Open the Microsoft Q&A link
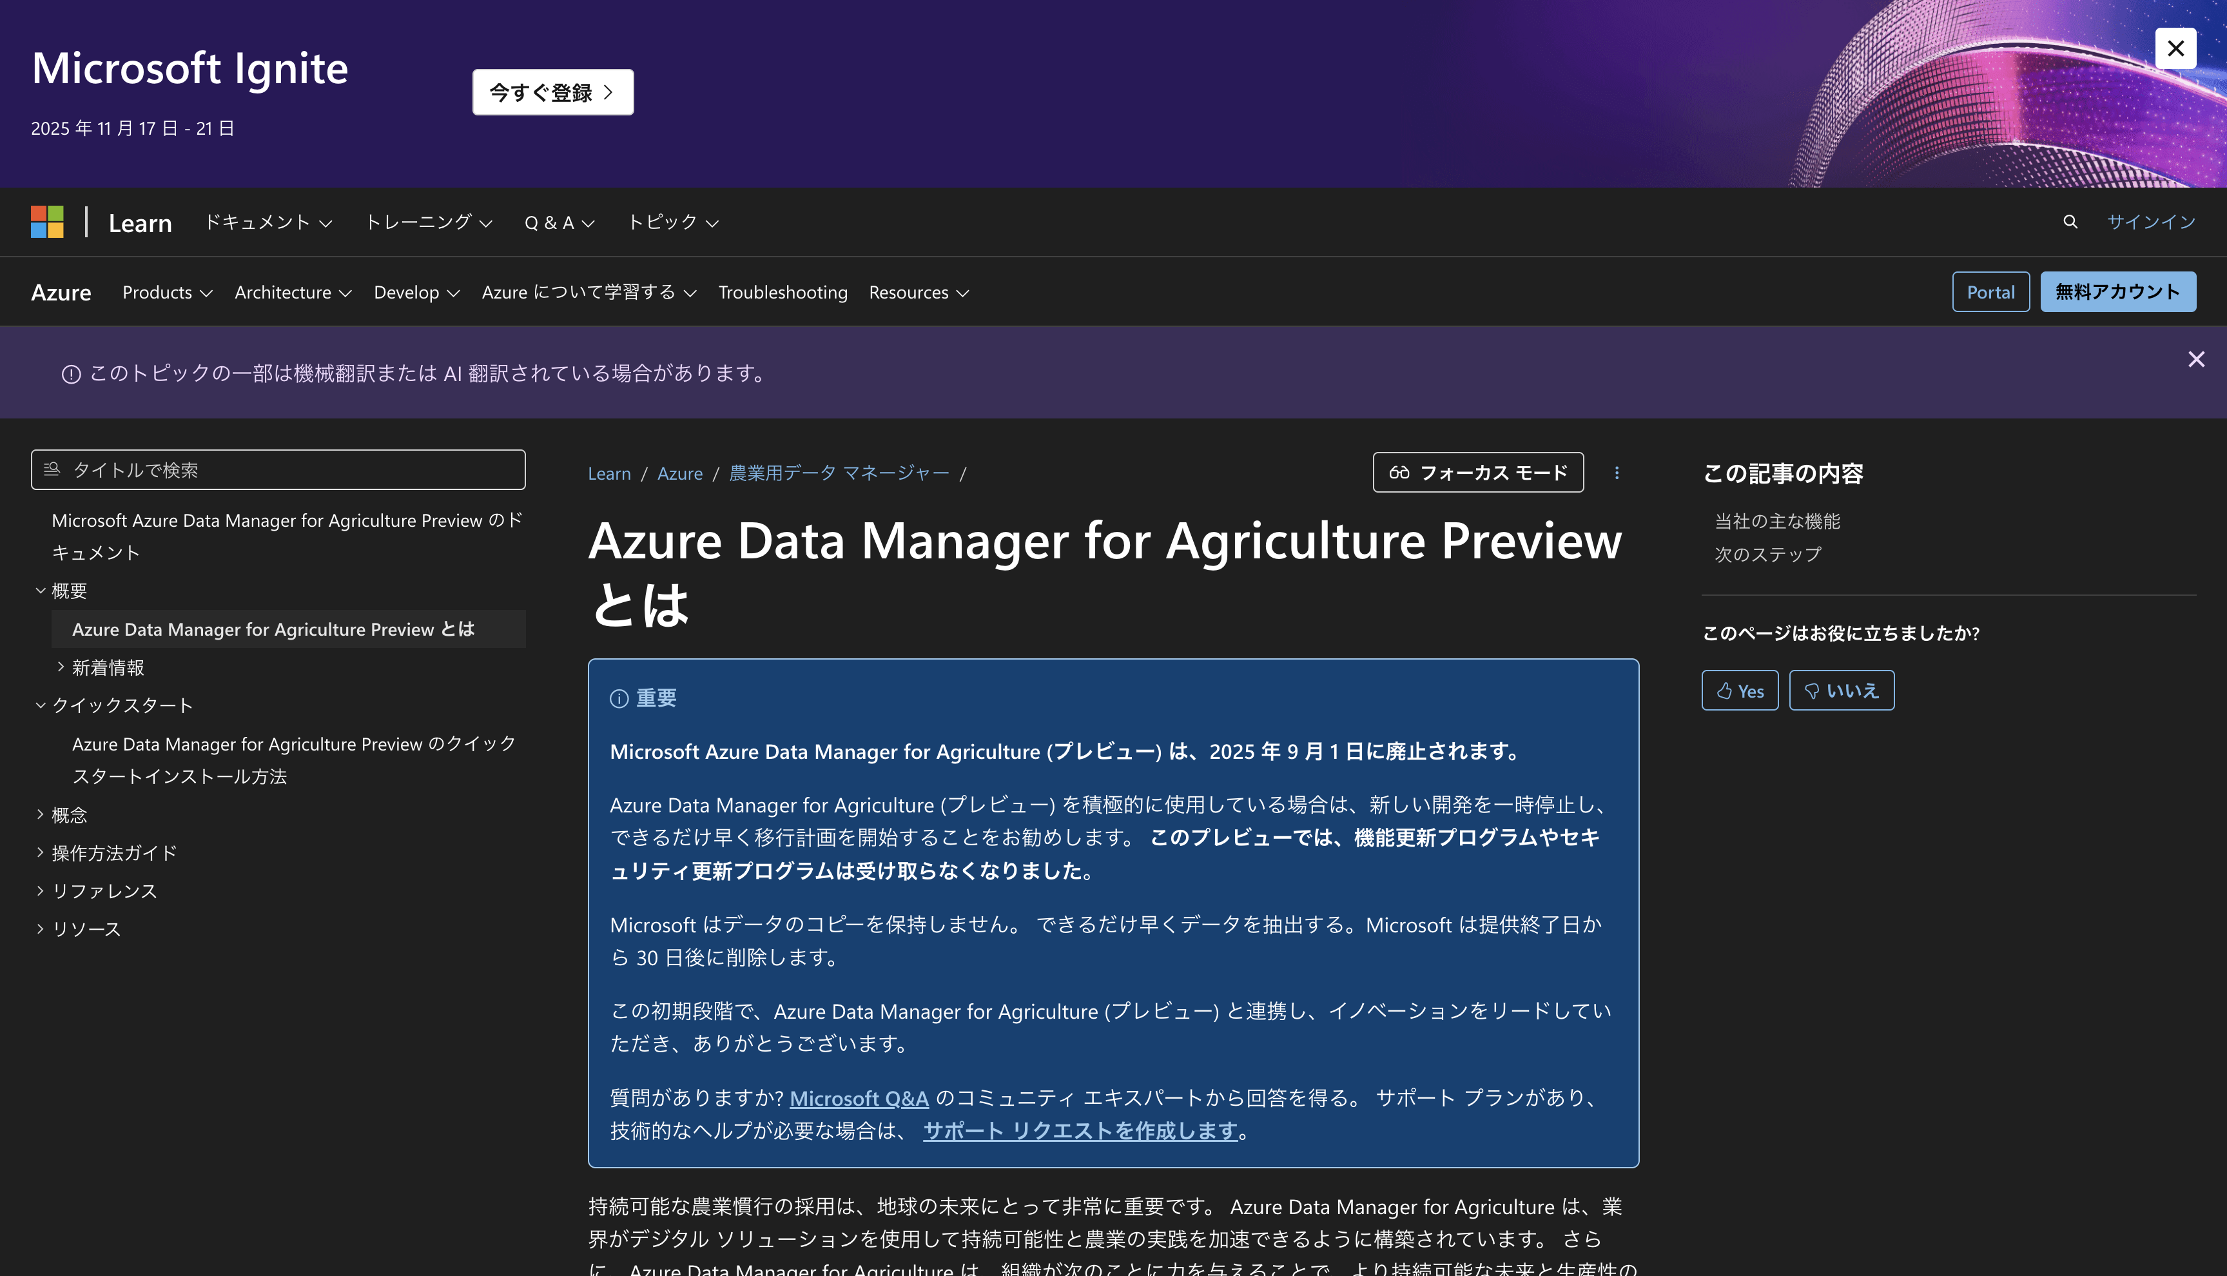This screenshot has height=1276, width=2227. [859, 1098]
